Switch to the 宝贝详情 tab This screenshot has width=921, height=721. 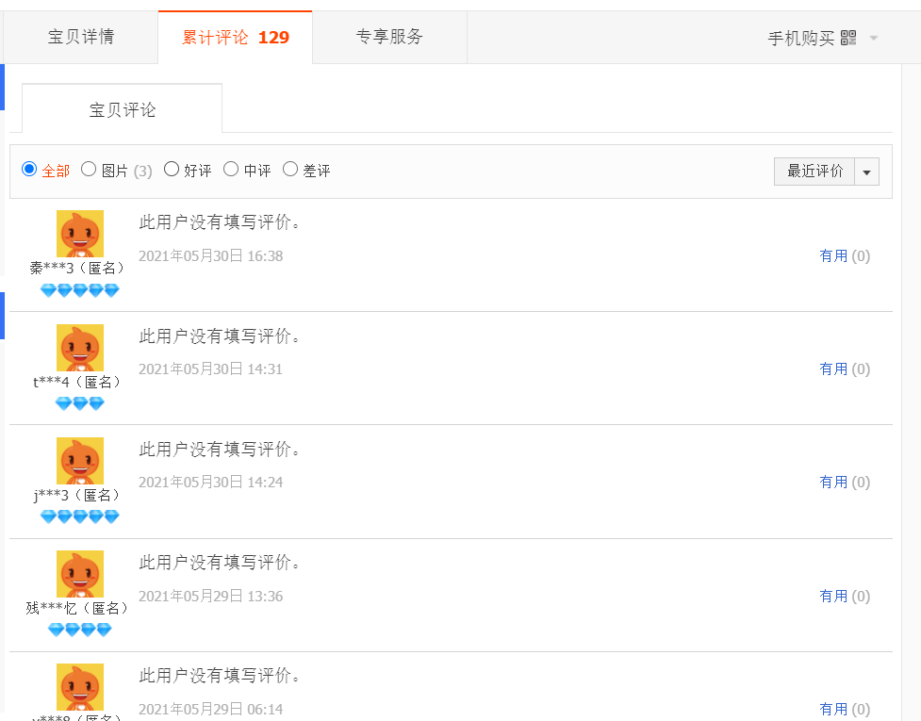pyautogui.click(x=80, y=37)
